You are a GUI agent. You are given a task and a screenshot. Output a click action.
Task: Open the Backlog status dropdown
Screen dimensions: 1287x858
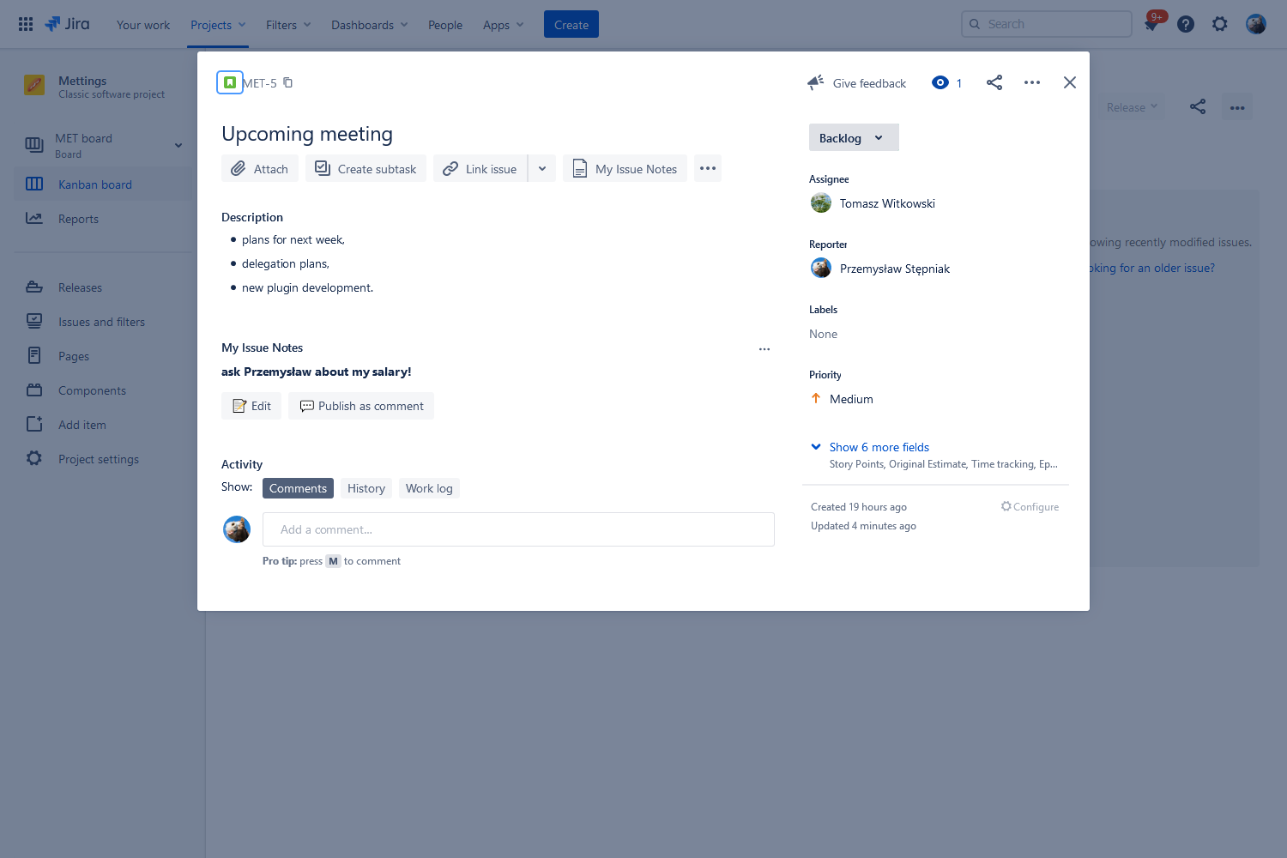point(854,137)
